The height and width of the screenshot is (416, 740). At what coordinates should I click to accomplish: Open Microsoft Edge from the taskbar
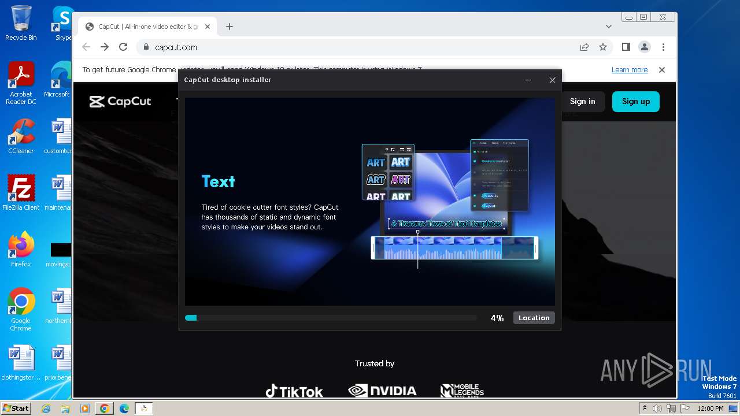click(x=124, y=408)
